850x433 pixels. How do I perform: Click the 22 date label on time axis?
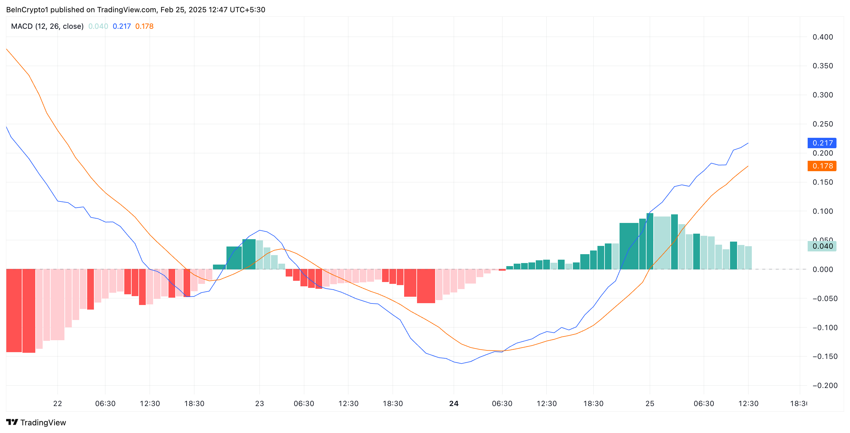57,403
